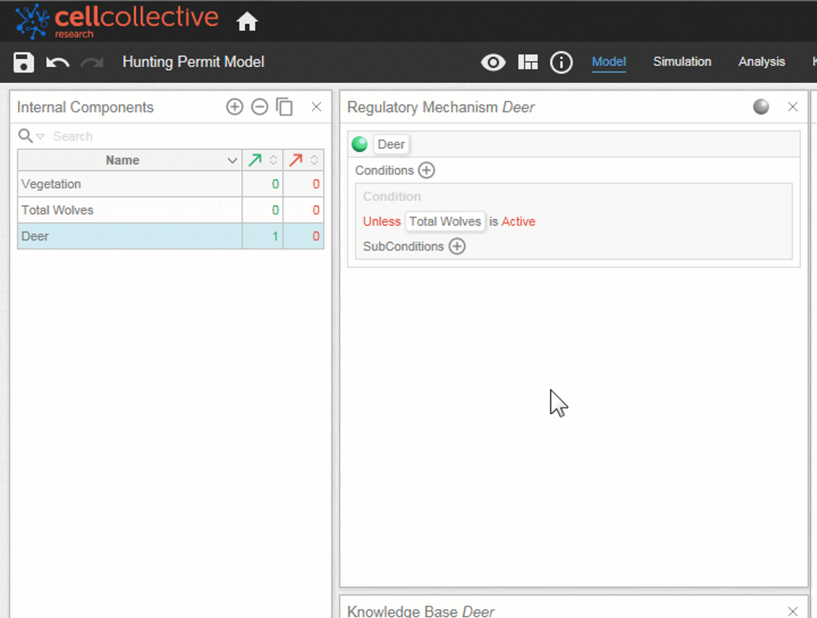The height and width of the screenshot is (618, 817).
Task: Add a SubCondition with plus icon
Action: (457, 246)
